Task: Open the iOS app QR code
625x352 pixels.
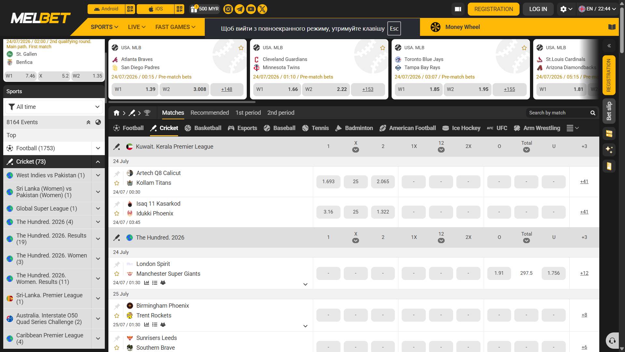Action: click(179, 9)
